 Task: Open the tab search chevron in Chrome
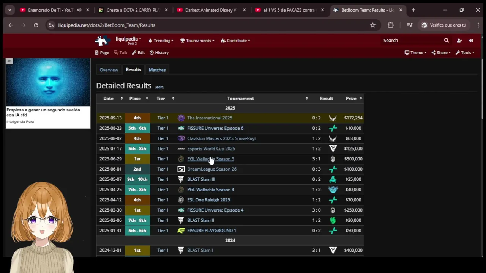coord(10,10)
